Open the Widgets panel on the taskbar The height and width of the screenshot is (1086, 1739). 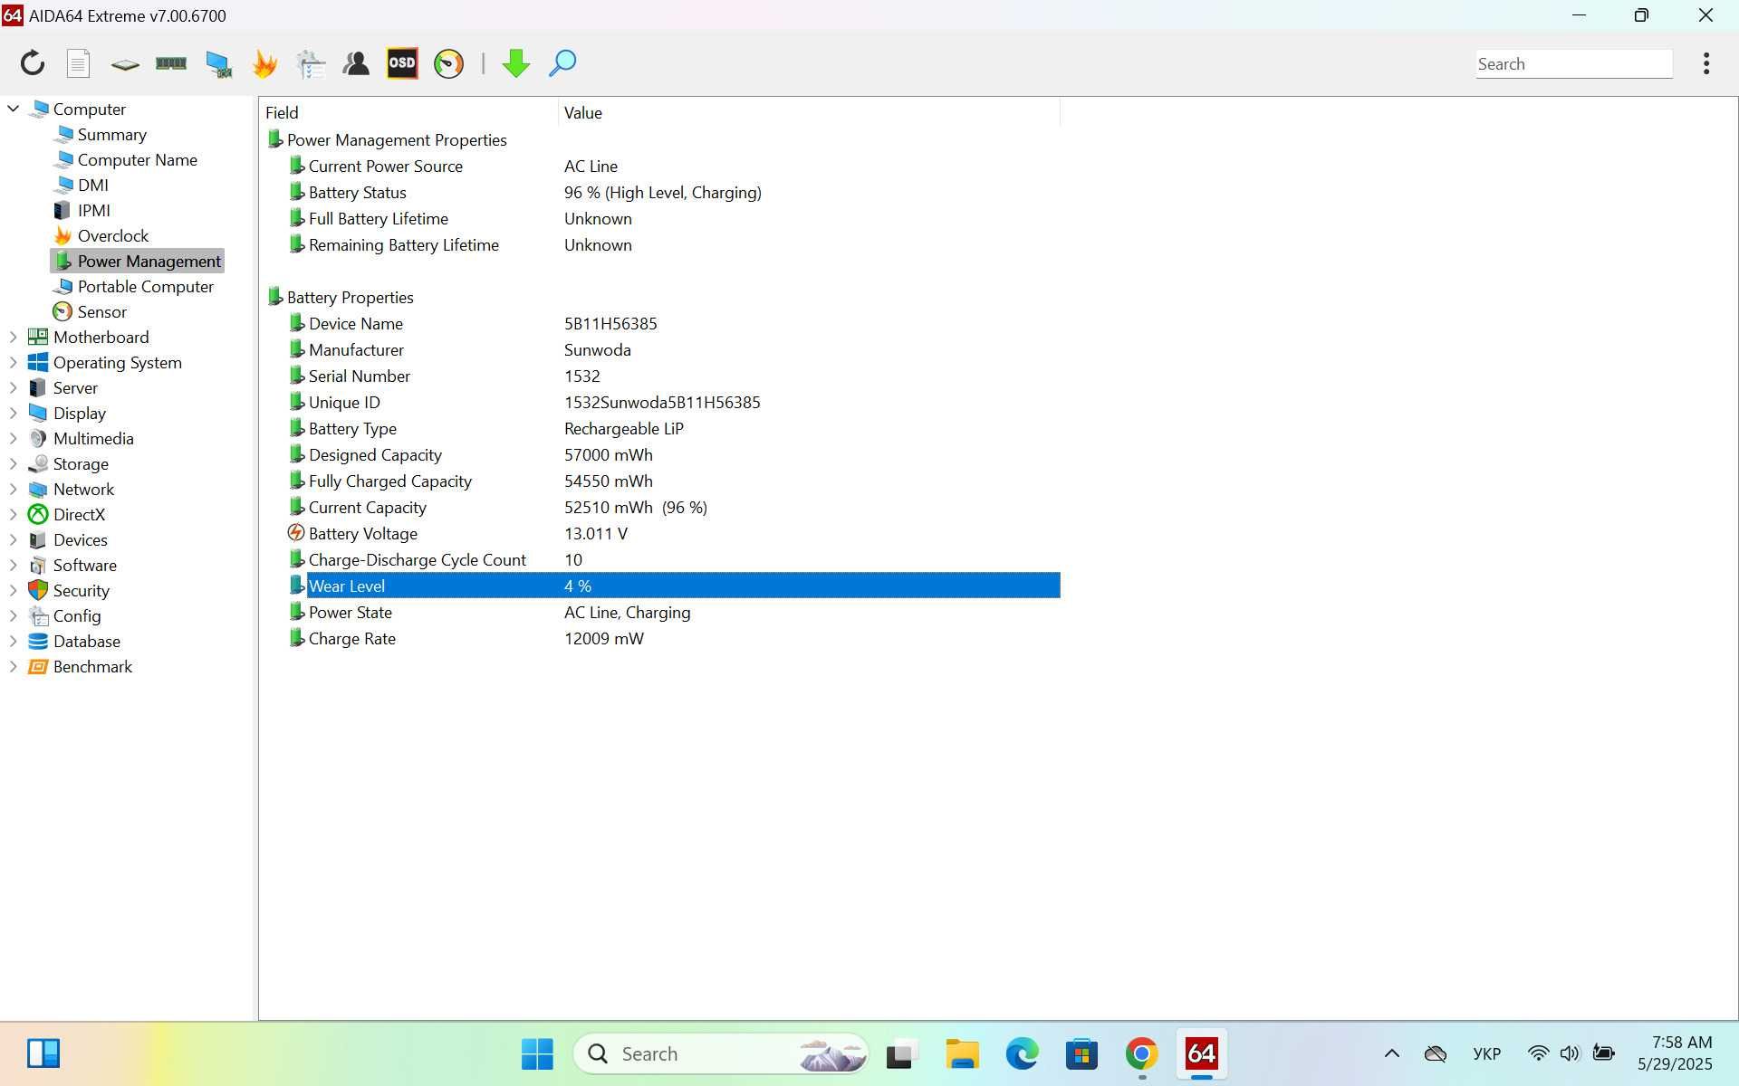click(x=43, y=1053)
